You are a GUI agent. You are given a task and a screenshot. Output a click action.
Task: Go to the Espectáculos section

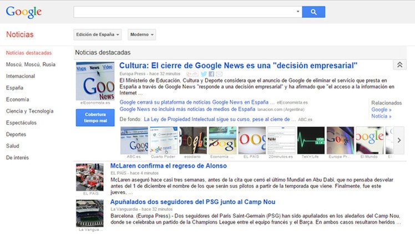pyautogui.click(x=21, y=123)
